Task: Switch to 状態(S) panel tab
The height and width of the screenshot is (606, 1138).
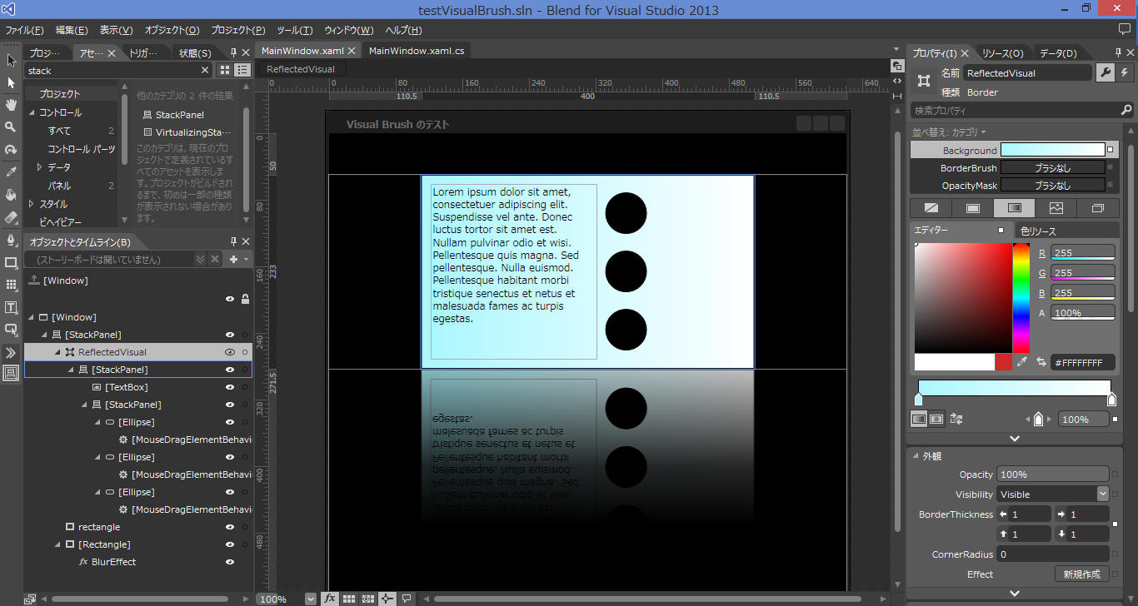Action: point(195,53)
